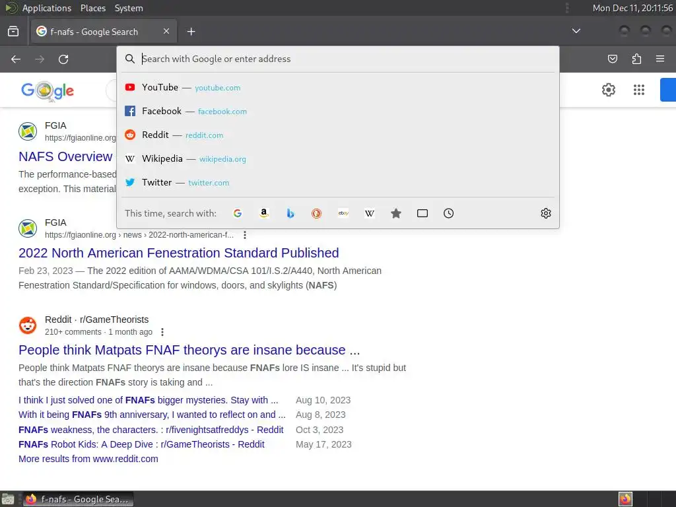Open 'With it being FNAFs 9th anniversary' link
The height and width of the screenshot is (507, 676).
pos(152,415)
